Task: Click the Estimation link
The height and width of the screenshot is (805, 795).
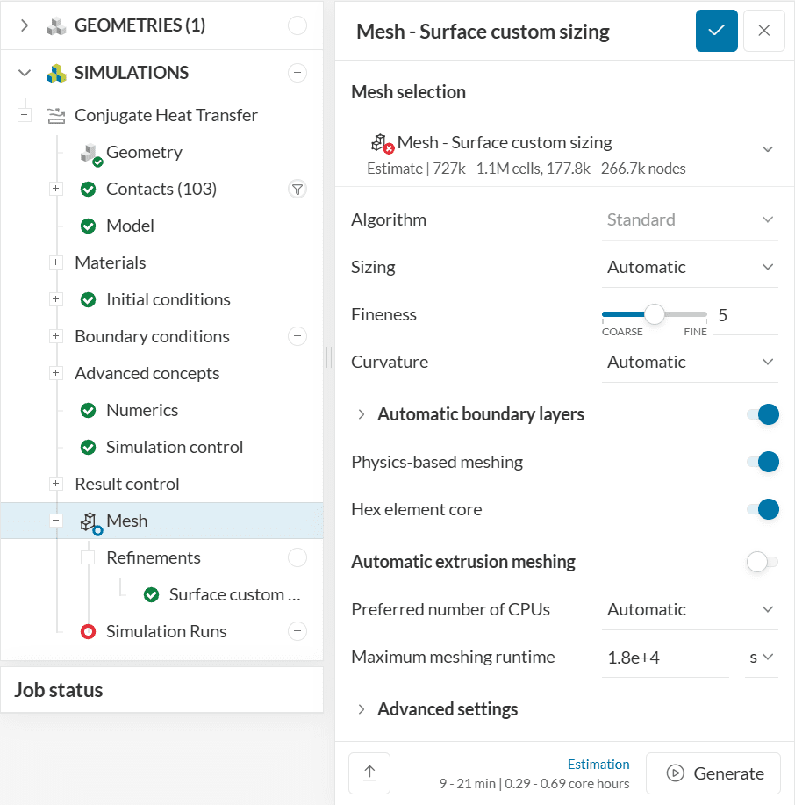Action: (598, 764)
